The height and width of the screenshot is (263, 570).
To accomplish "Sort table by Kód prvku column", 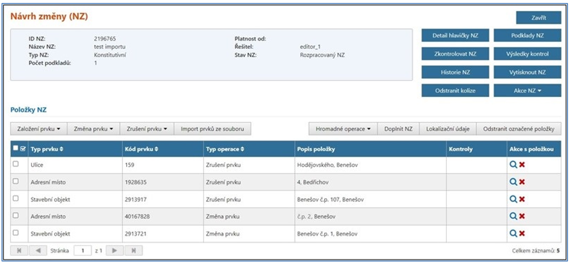I will (x=139, y=149).
